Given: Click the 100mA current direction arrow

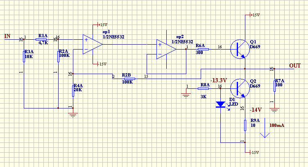Looking at the screenshot, I should tap(265, 128).
